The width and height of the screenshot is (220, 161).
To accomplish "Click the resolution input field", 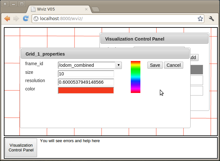I will 86,82.
